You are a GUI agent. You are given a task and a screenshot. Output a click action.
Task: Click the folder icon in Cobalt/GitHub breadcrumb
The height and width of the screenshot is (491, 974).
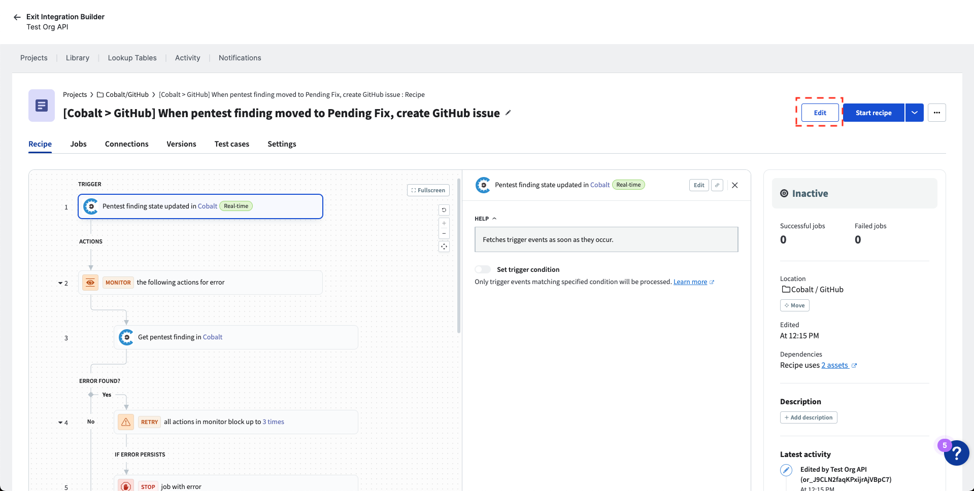(x=100, y=95)
